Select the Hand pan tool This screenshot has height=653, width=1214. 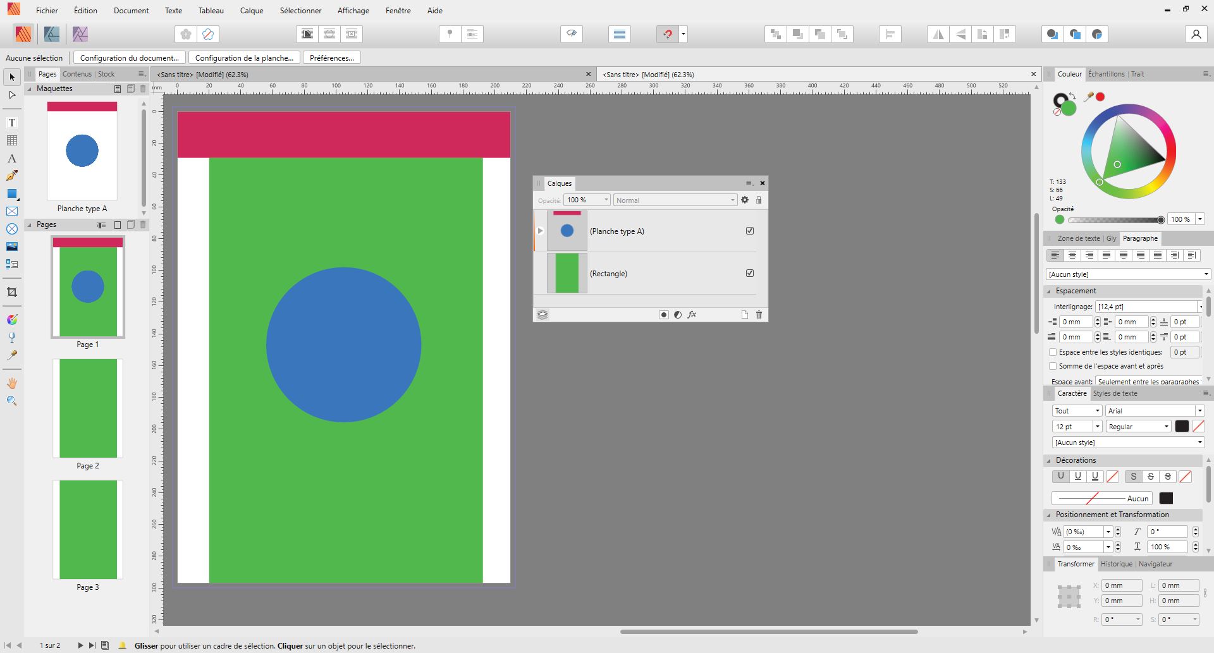[x=11, y=383]
